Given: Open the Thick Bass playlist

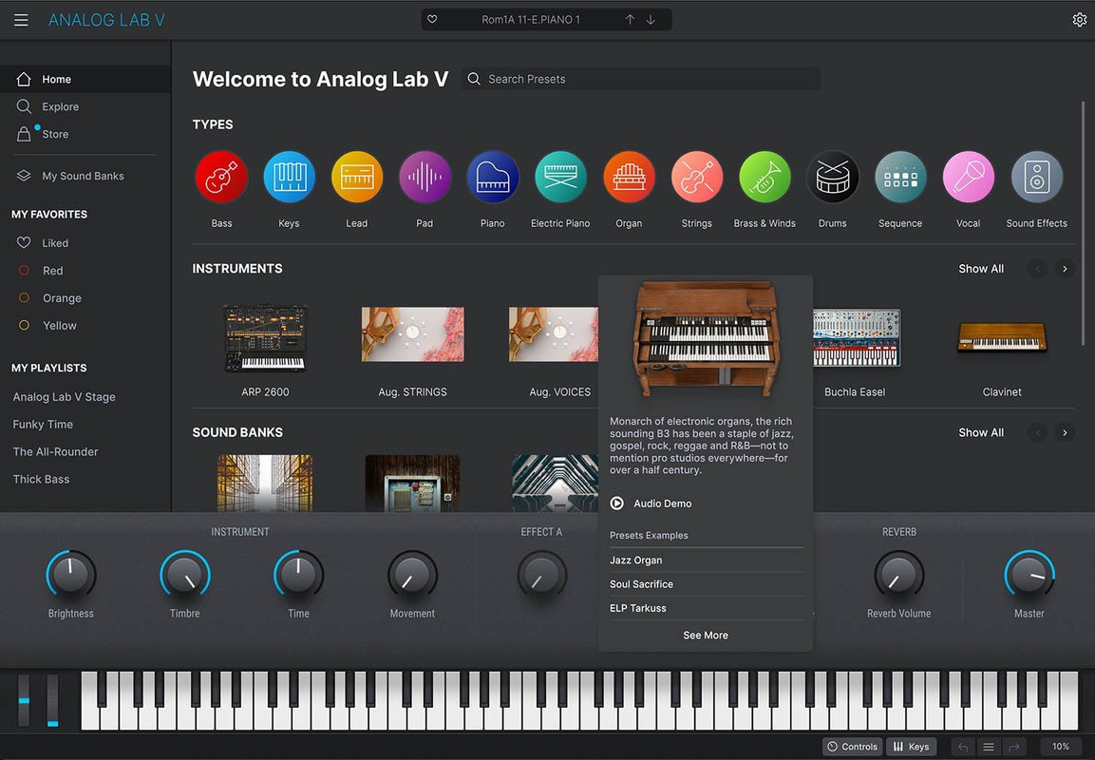Looking at the screenshot, I should (41, 479).
